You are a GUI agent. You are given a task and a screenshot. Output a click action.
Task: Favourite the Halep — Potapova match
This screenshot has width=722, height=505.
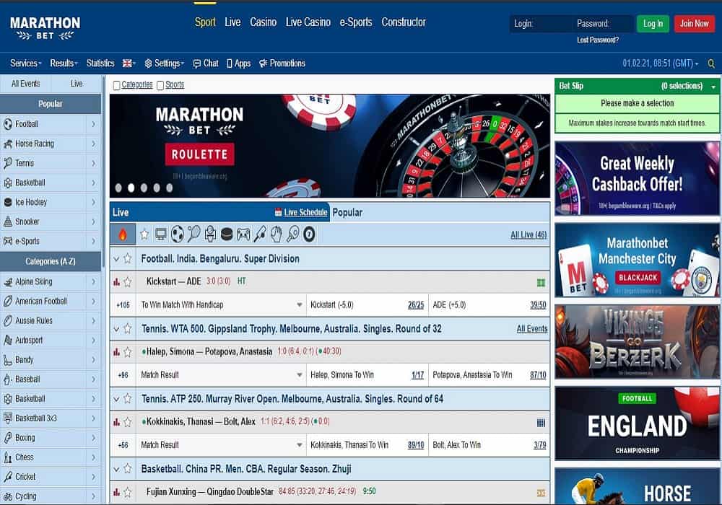(x=128, y=352)
